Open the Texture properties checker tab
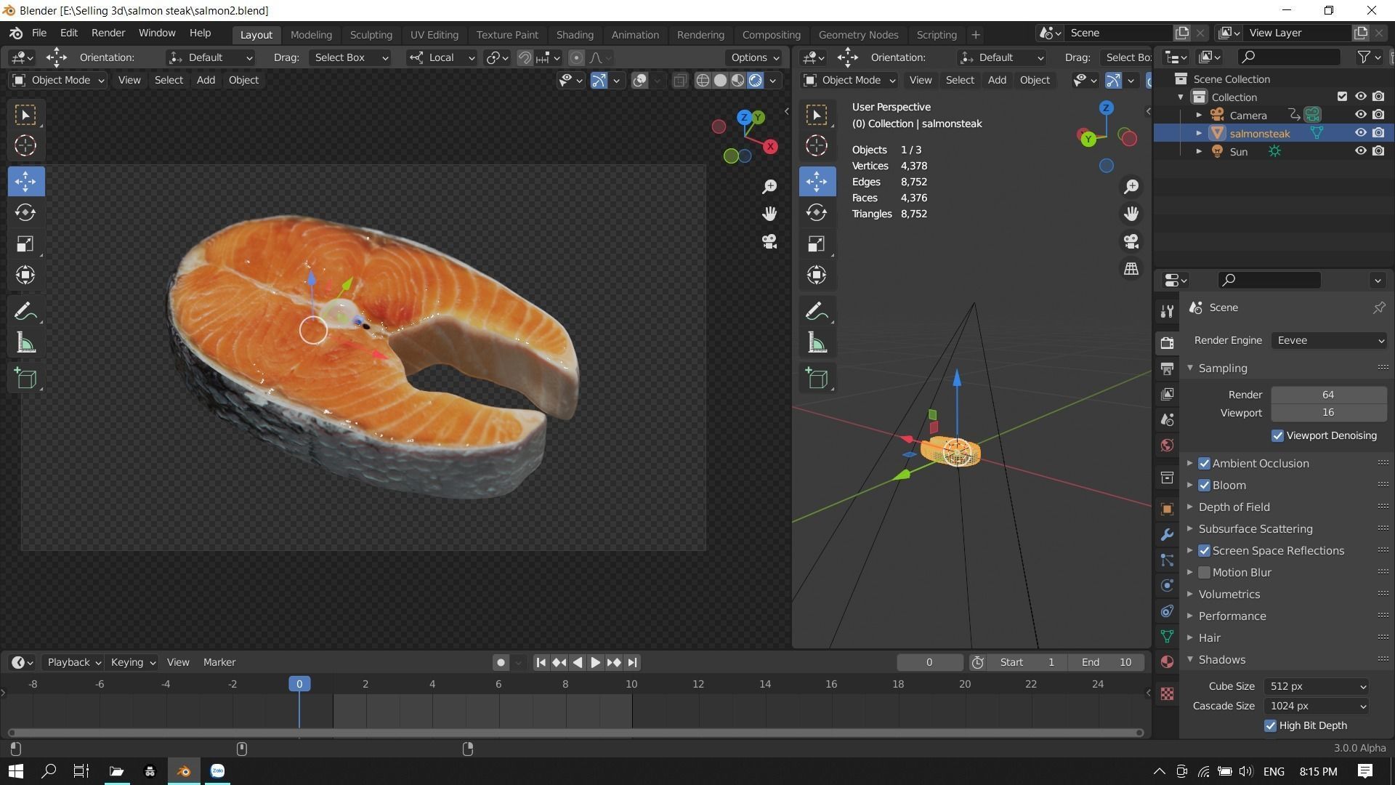 coord(1167,694)
